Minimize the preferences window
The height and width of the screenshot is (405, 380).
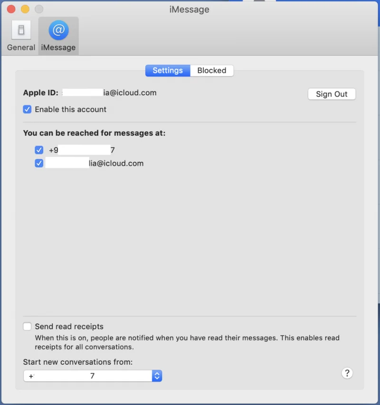25,9
